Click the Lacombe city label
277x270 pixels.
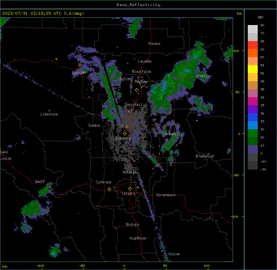click(x=145, y=61)
